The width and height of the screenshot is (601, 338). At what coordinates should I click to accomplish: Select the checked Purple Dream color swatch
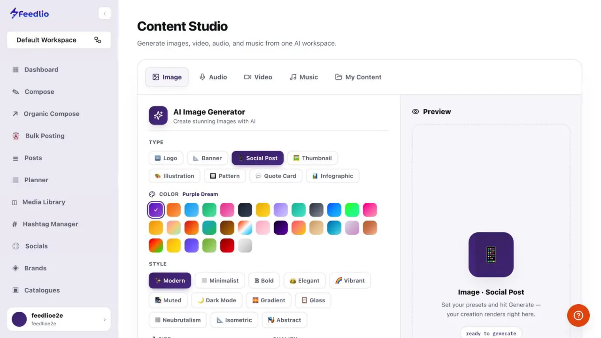click(156, 210)
